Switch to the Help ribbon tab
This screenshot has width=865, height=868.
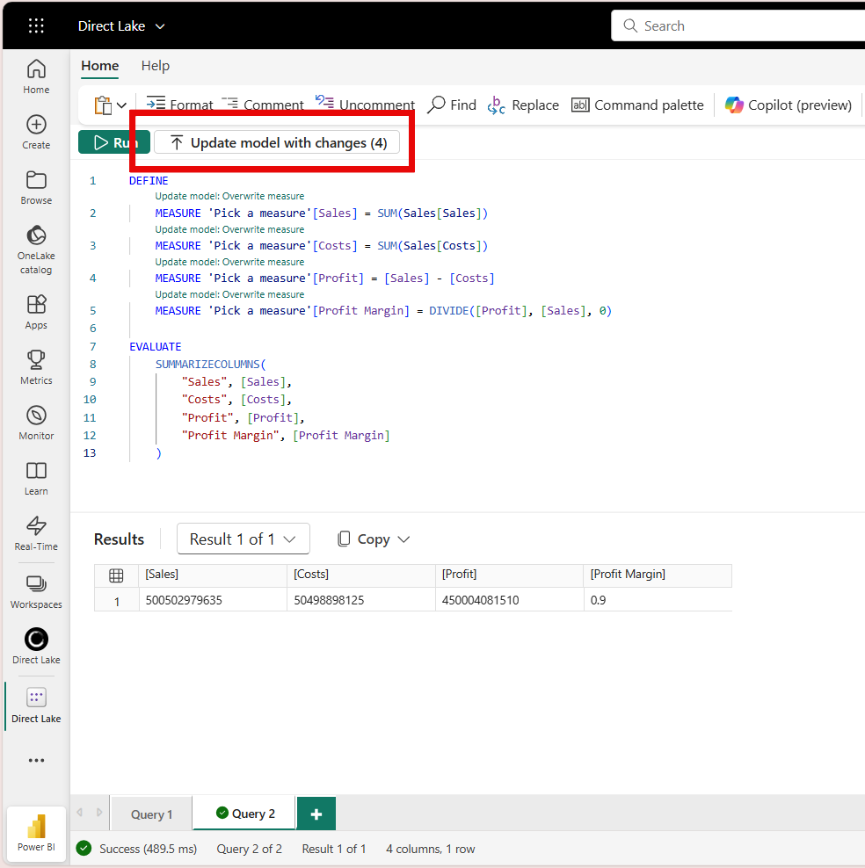pos(156,66)
